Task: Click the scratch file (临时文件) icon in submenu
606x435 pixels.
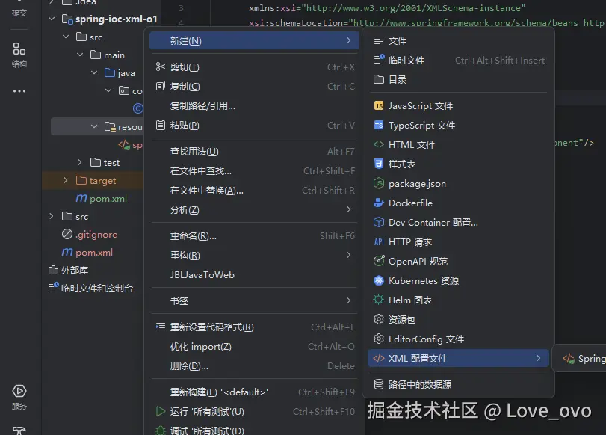Action: click(379, 60)
